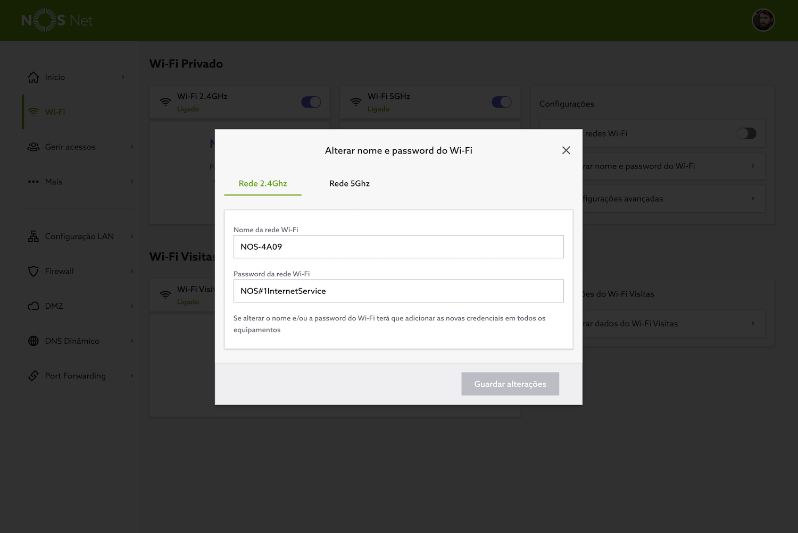Expand the DMZ menu chevron
This screenshot has width=798, height=533.
point(132,306)
